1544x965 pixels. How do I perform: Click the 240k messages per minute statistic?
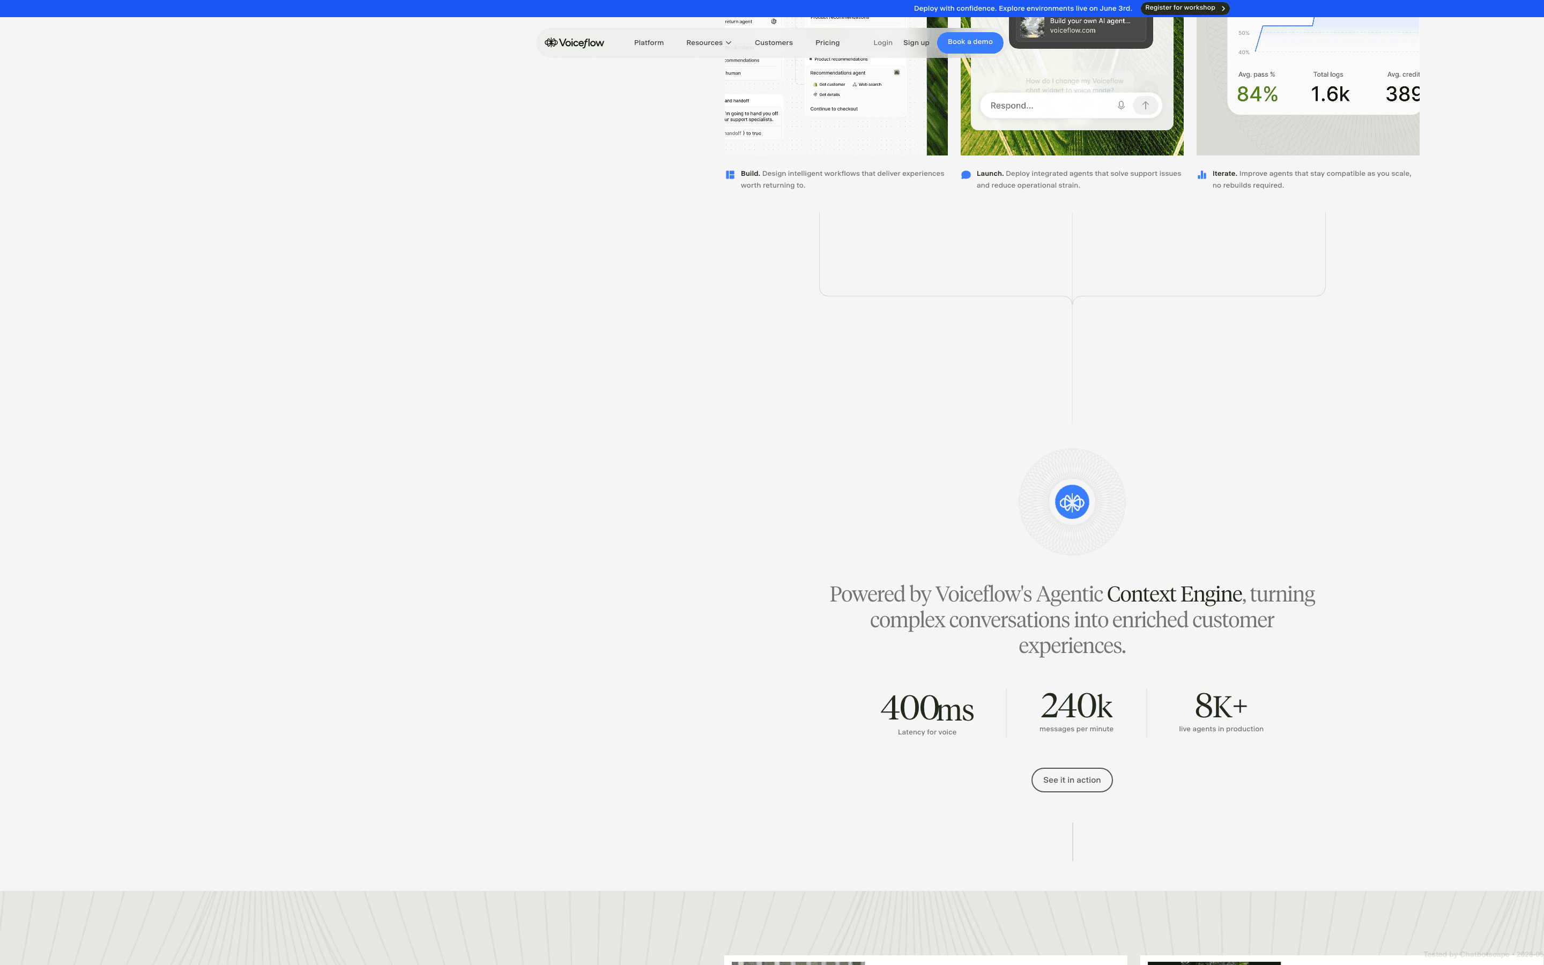tap(1077, 706)
